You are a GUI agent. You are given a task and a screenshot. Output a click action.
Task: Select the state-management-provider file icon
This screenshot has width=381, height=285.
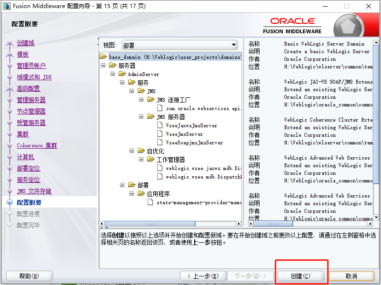pos(150,202)
